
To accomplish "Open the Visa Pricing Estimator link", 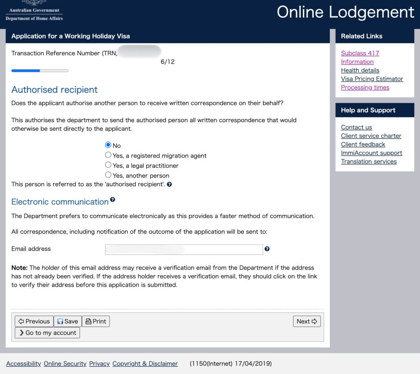I will click(372, 79).
